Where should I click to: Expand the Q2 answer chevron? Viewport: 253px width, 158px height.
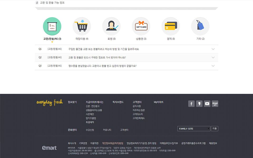coord(213,57)
